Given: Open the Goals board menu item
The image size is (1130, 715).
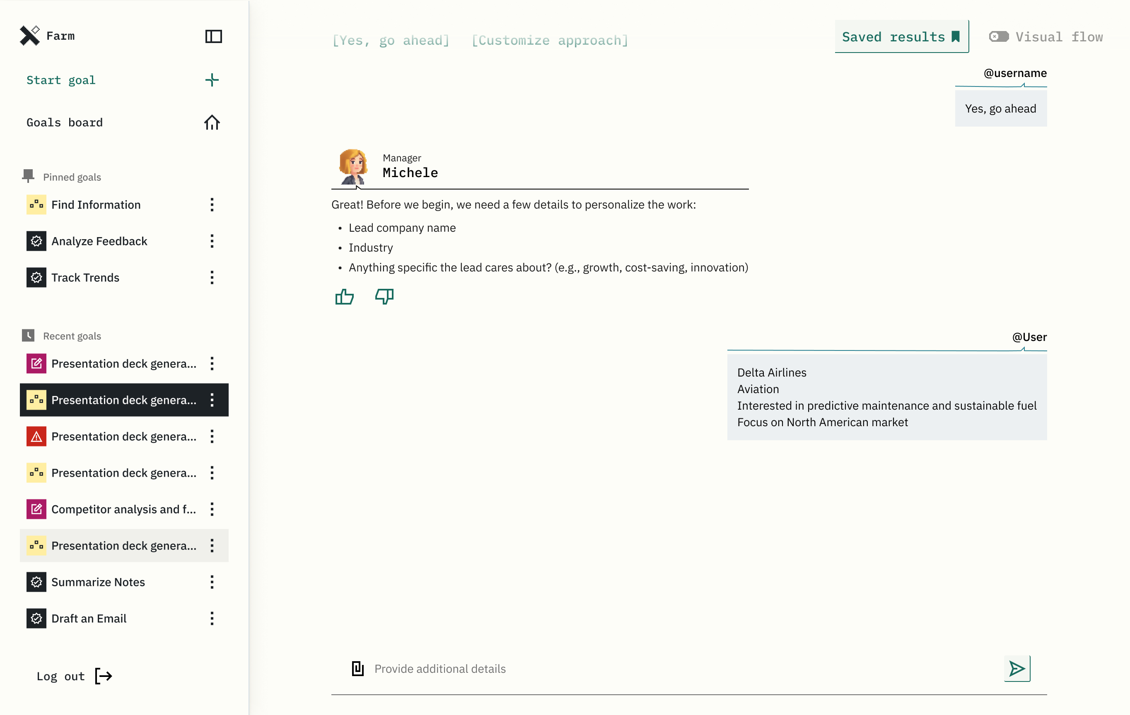Looking at the screenshot, I should coord(124,122).
